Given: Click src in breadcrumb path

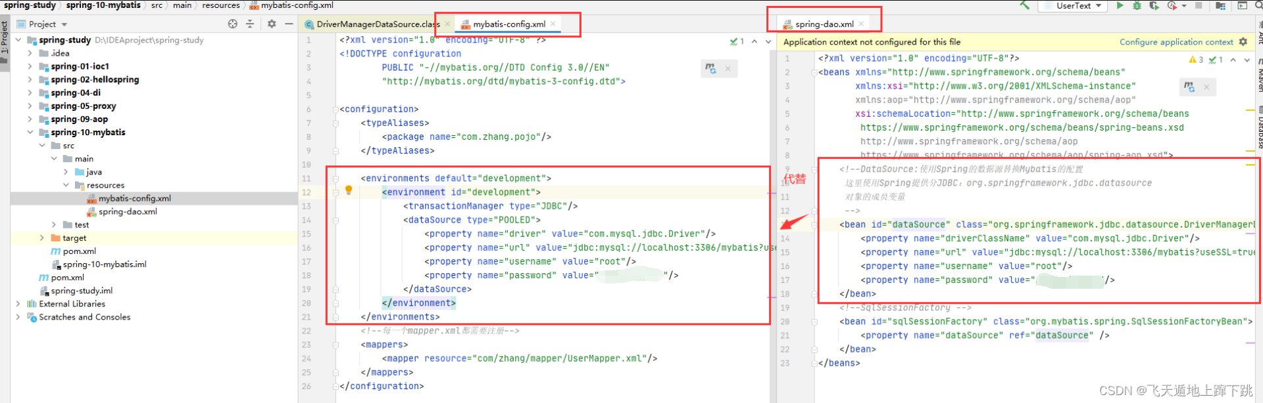Looking at the screenshot, I should click(x=157, y=5).
